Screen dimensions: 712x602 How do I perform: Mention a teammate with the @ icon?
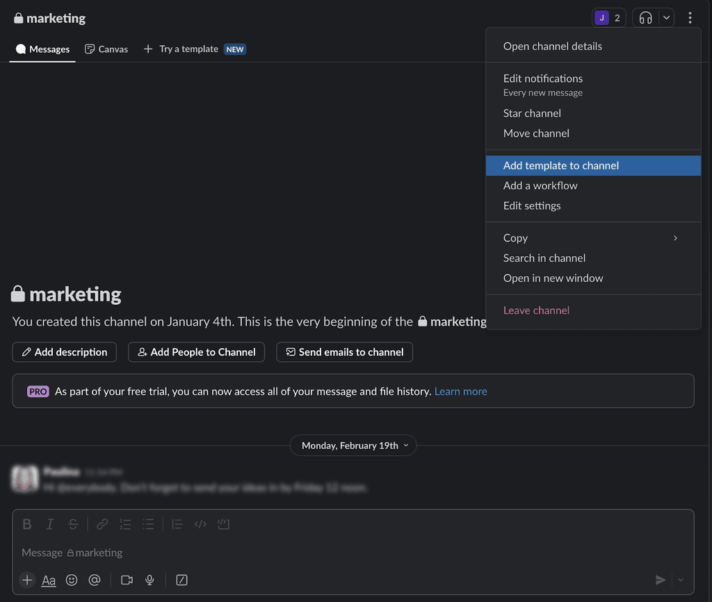[x=95, y=580]
